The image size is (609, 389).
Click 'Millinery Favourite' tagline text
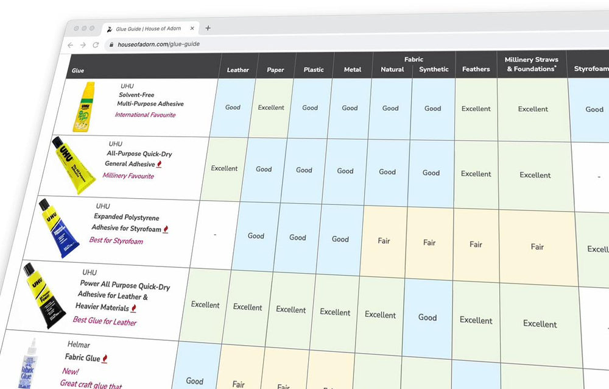[128, 176]
